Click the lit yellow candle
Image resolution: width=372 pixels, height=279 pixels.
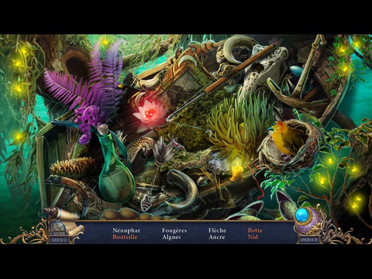click(x=237, y=172)
